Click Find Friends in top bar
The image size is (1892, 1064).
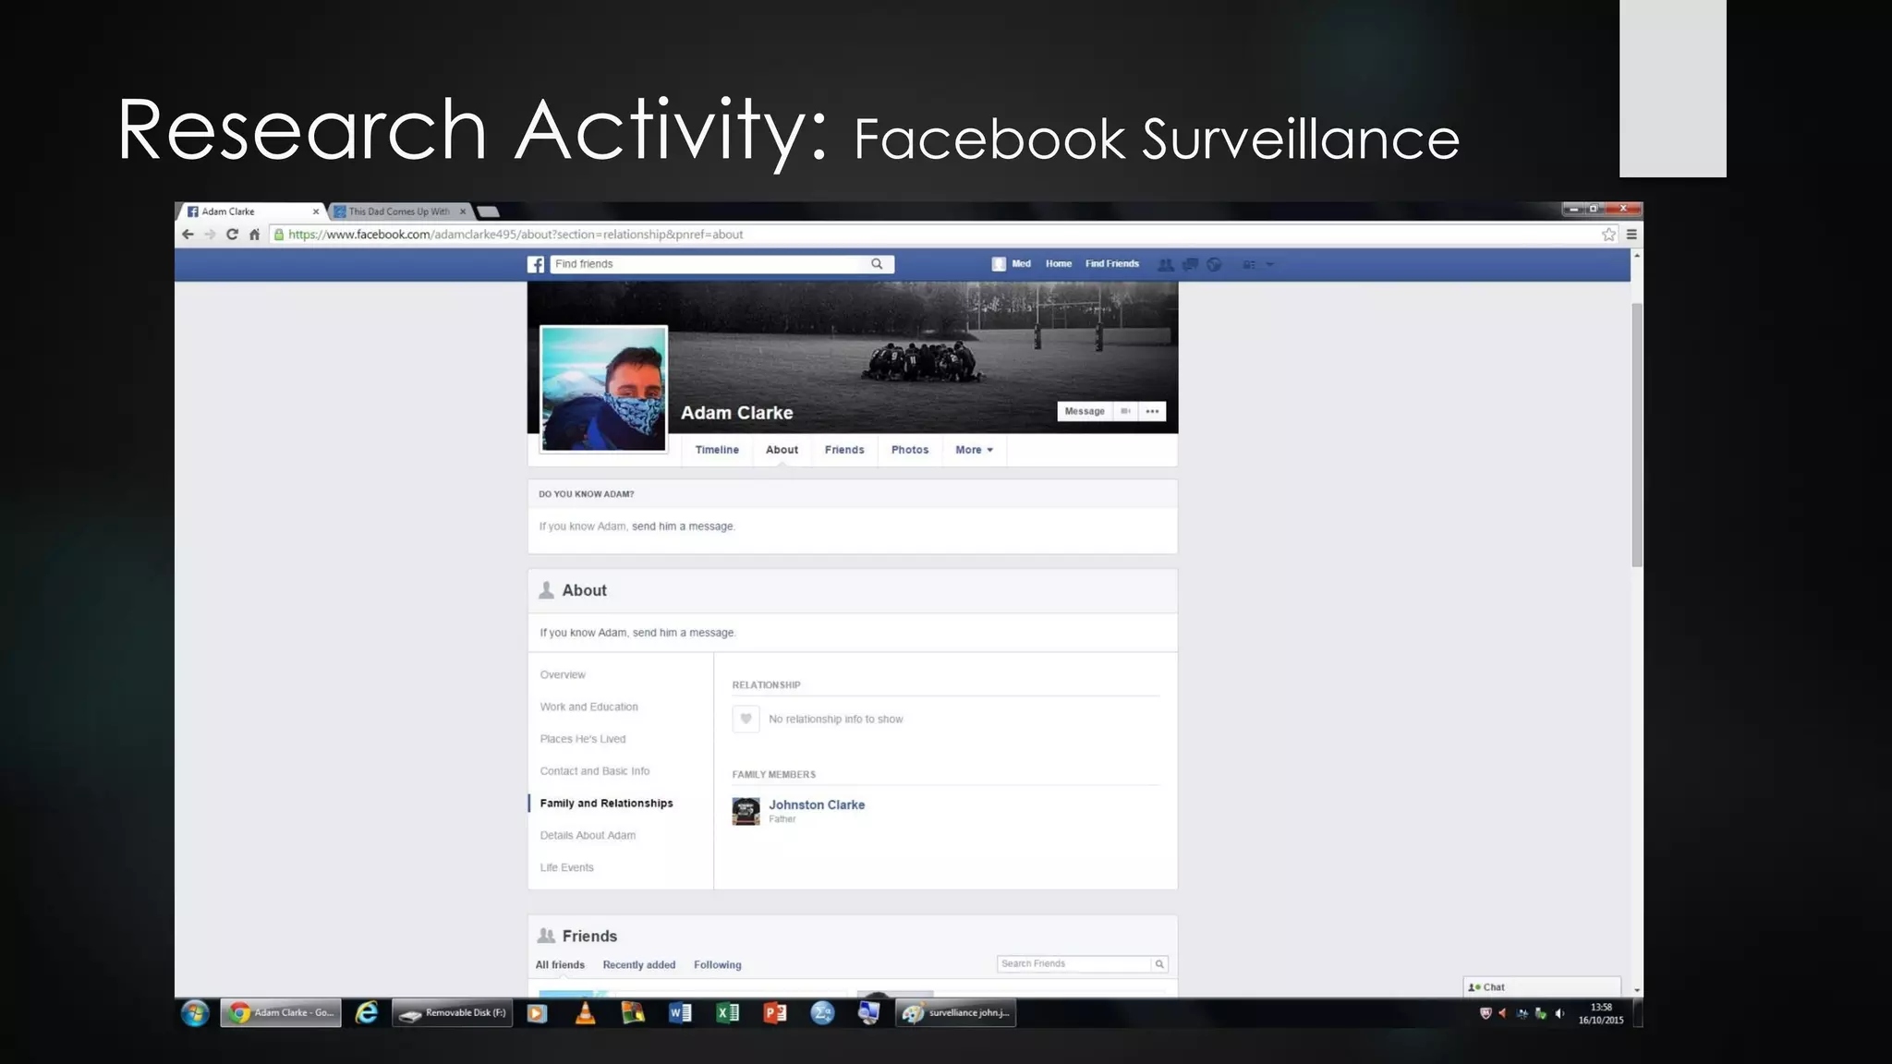1112,264
